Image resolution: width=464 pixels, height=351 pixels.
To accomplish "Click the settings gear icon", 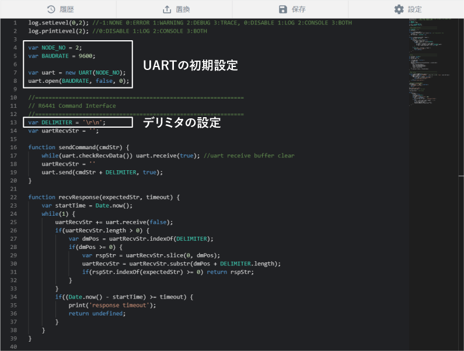I will [399, 9].
